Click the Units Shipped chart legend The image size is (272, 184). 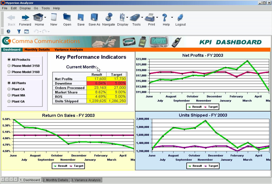(203, 166)
